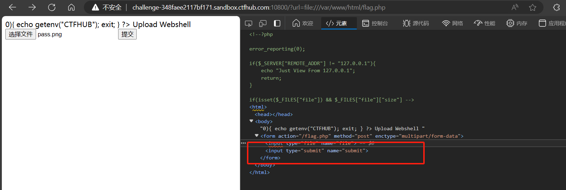Open the 性能 performance tab
The image size is (566, 190).
point(484,23)
